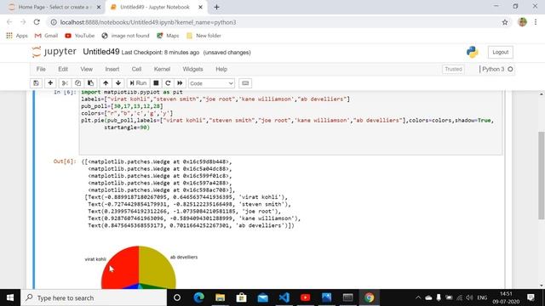Open Windows Start menu
The width and height of the screenshot is (545, 306).
point(10,297)
